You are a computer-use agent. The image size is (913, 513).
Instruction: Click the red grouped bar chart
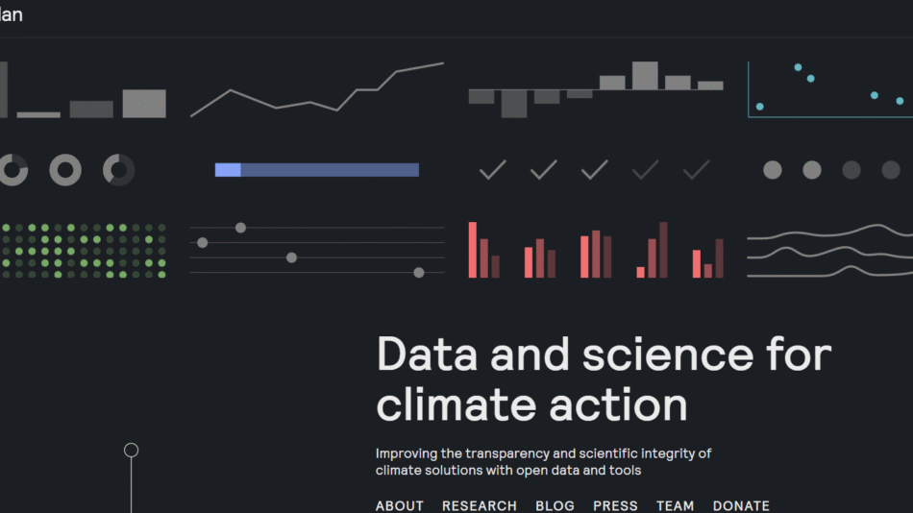point(596,251)
